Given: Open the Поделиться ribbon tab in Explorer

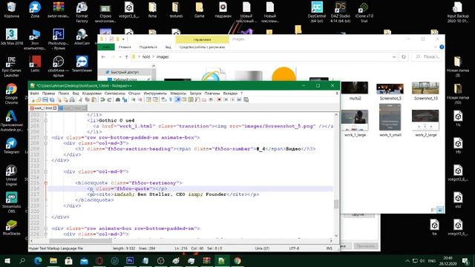Looking at the screenshot, I should point(148,47).
